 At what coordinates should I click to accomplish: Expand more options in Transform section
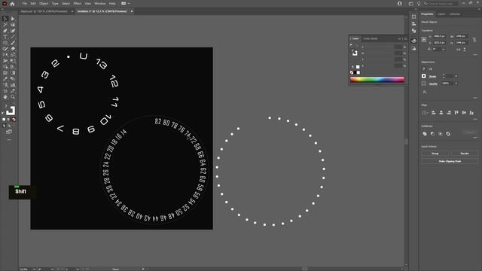click(475, 55)
